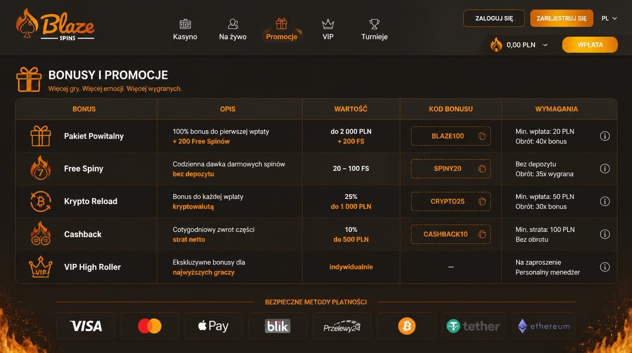Select the Apple Pay payment method
The image size is (632, 353).
[x=213, y=326]
